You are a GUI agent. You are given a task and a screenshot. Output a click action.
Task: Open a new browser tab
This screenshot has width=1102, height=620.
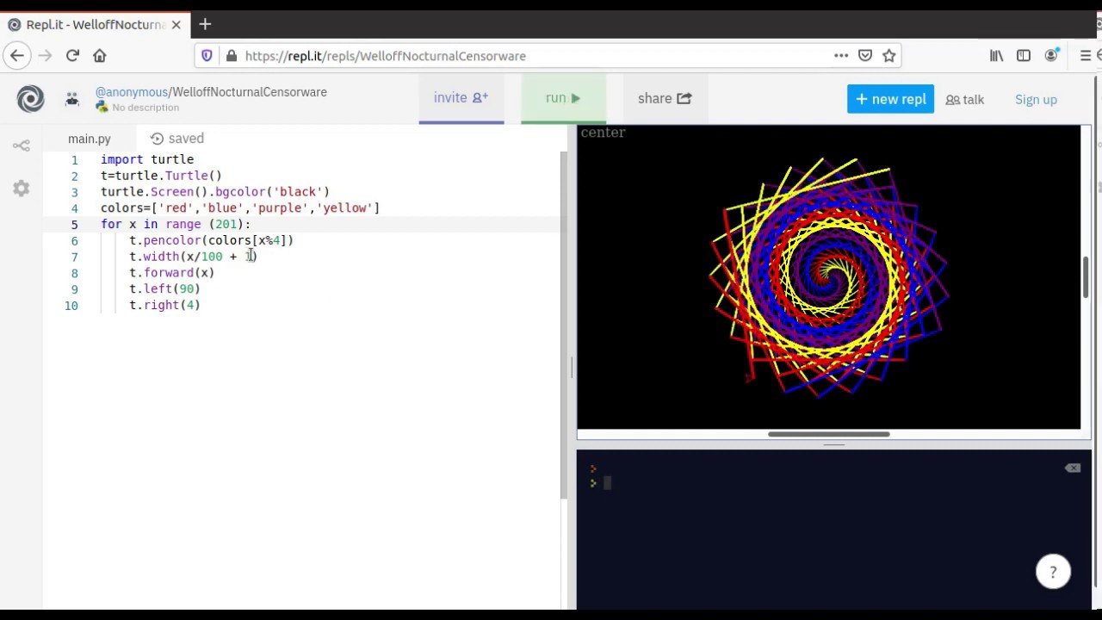205,24
